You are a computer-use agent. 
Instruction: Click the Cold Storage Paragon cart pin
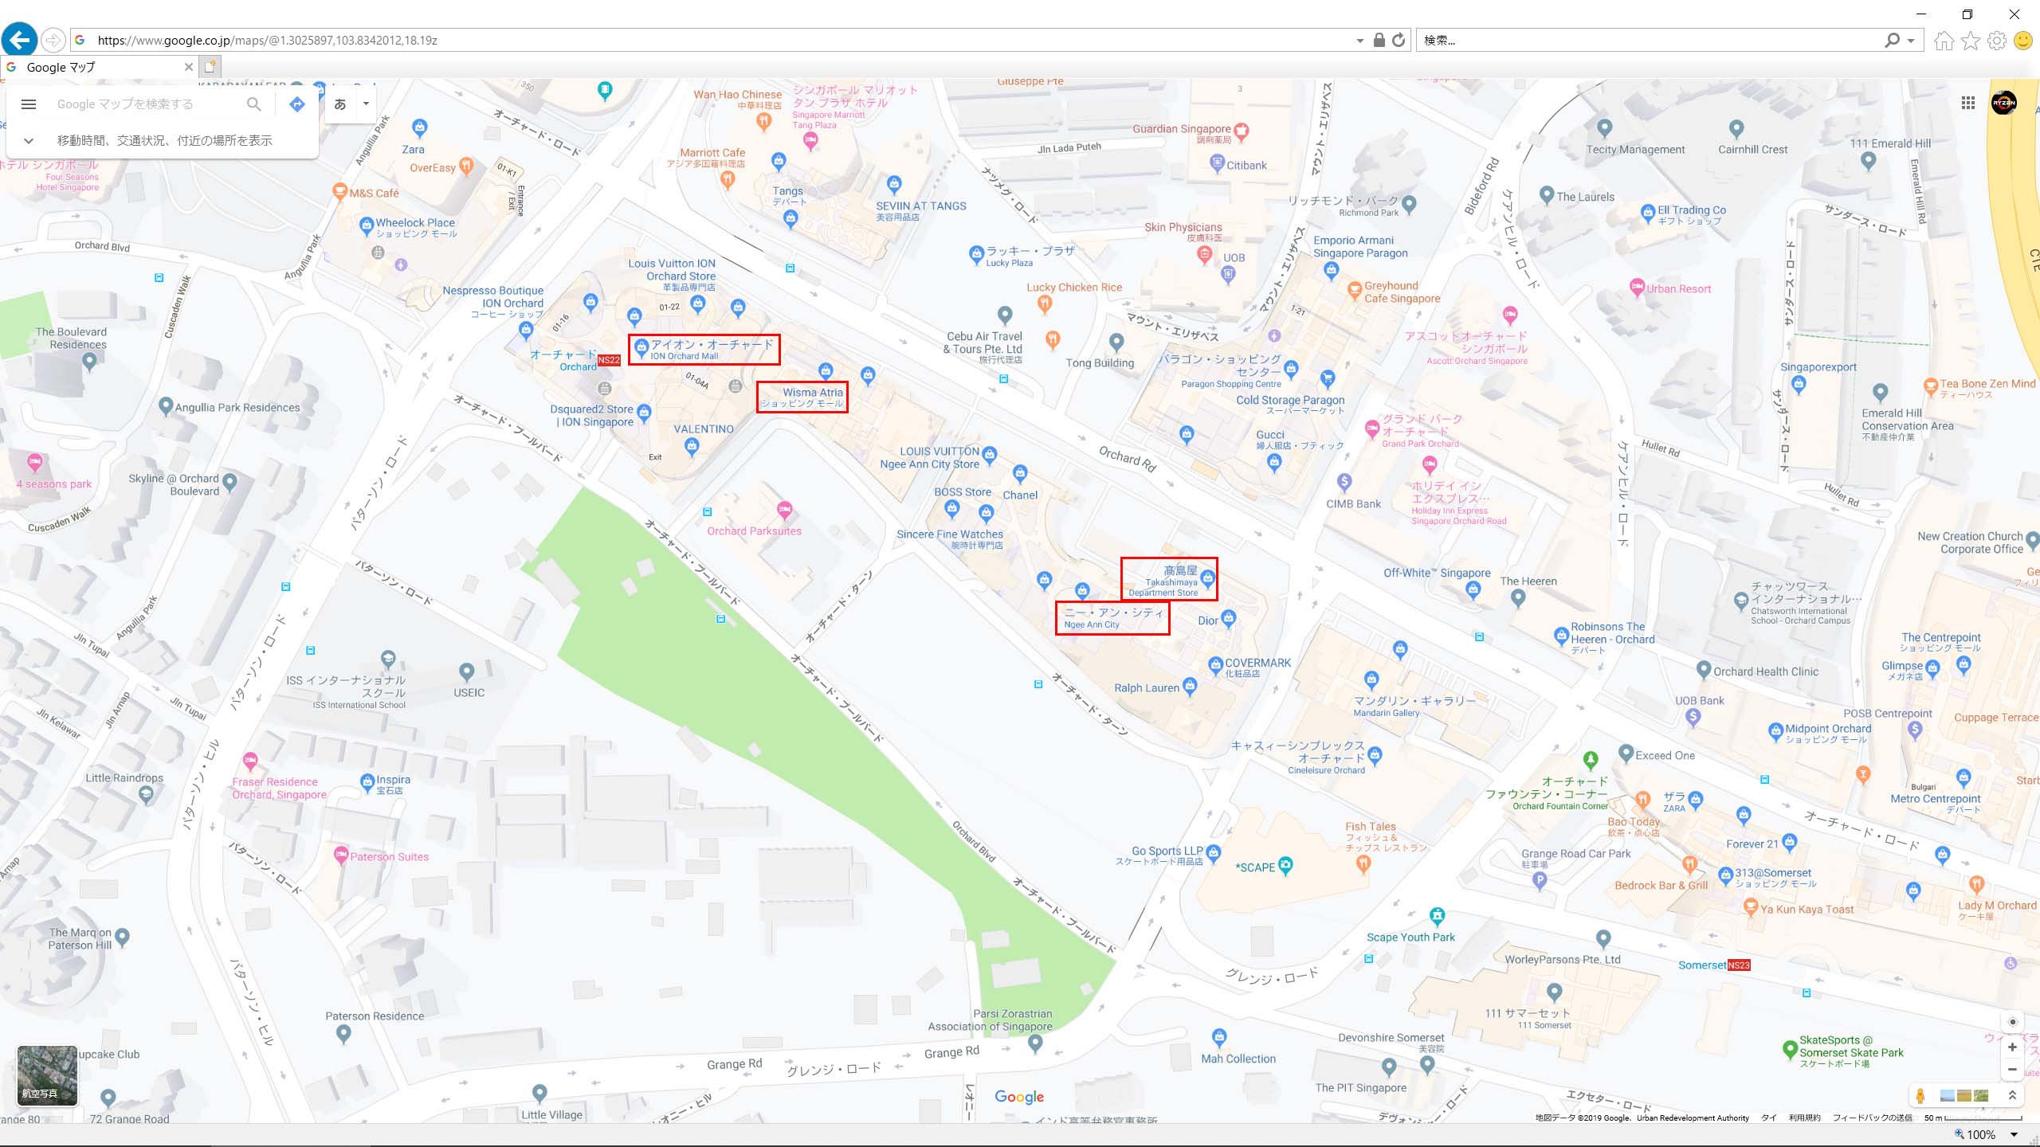[1327, 378]
